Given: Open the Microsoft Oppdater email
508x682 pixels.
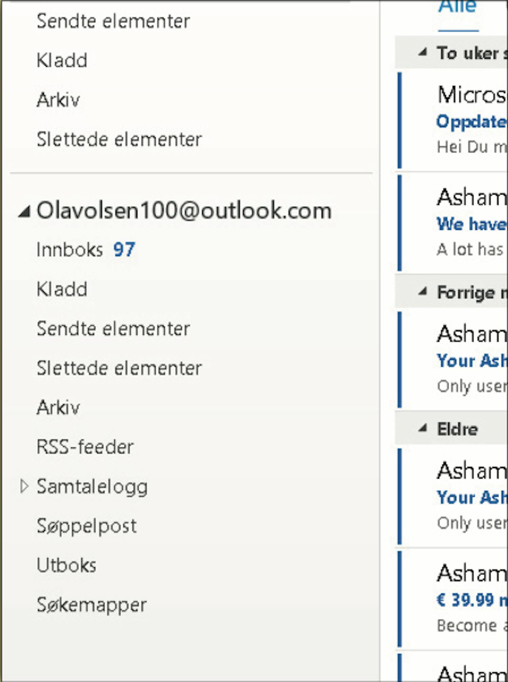Looking at the screenshot, I should pyautogui.click(x=454, y=120).
